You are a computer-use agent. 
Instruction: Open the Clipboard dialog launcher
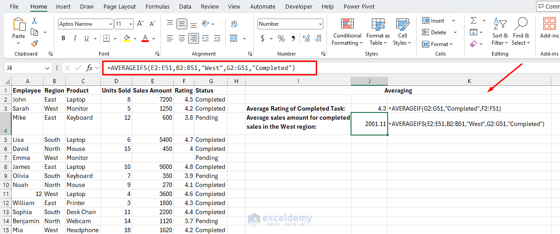click(51, 54)
